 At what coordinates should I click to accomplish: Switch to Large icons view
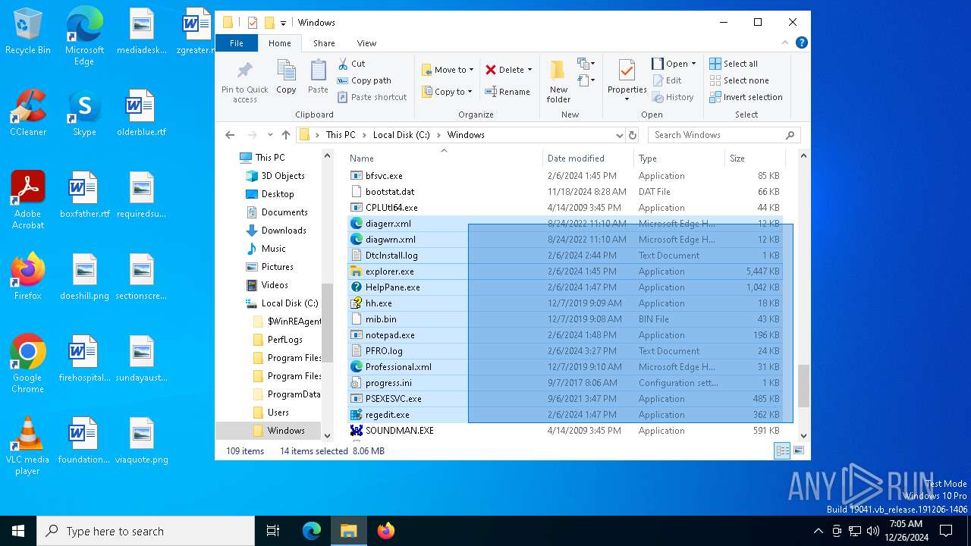point(798,450)
